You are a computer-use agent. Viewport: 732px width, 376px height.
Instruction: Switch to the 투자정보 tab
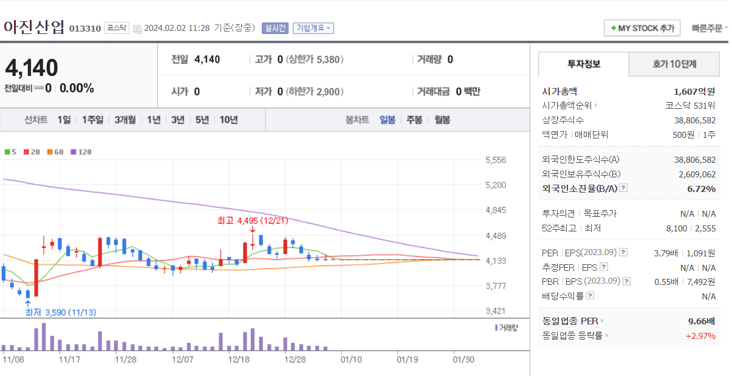(x=584, y=64)
